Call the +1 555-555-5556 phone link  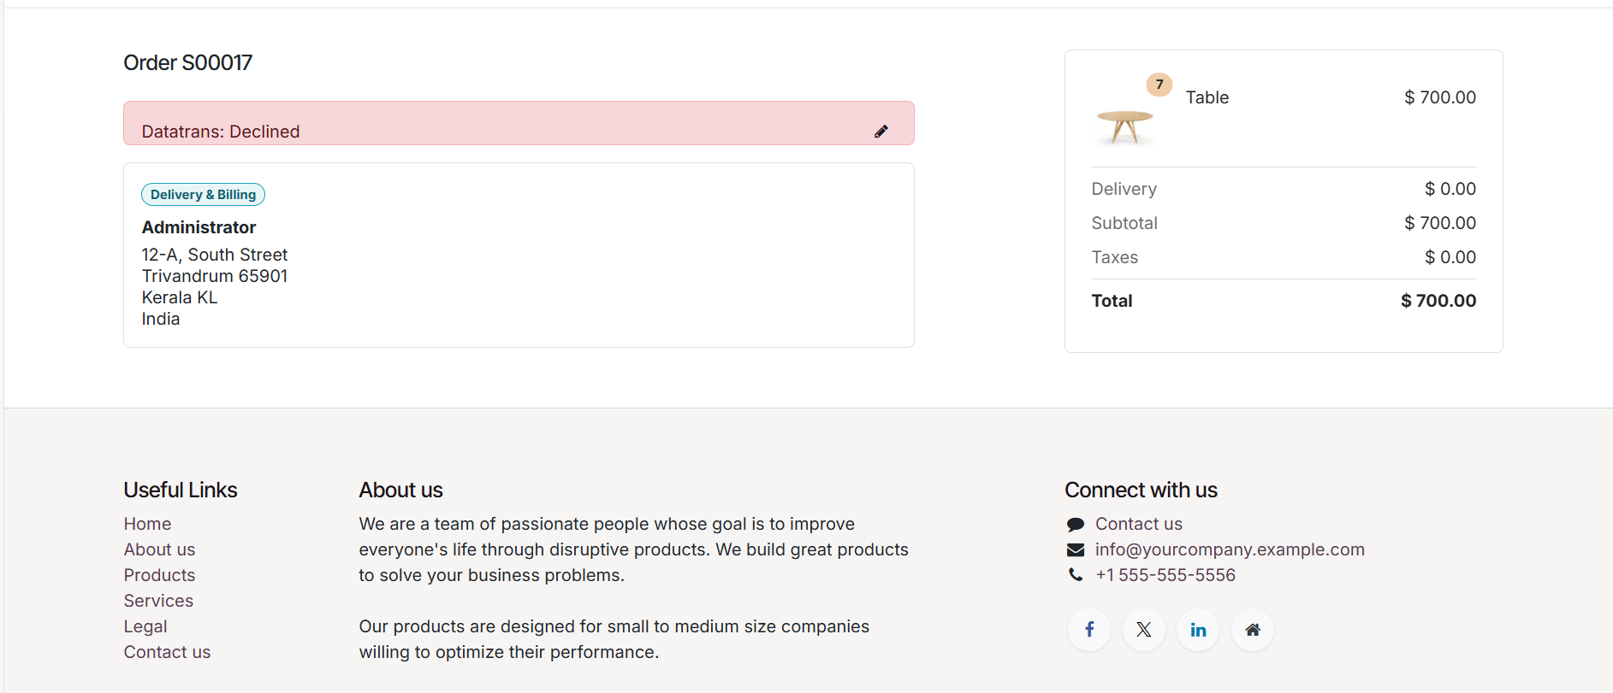tap(1165, 575)
